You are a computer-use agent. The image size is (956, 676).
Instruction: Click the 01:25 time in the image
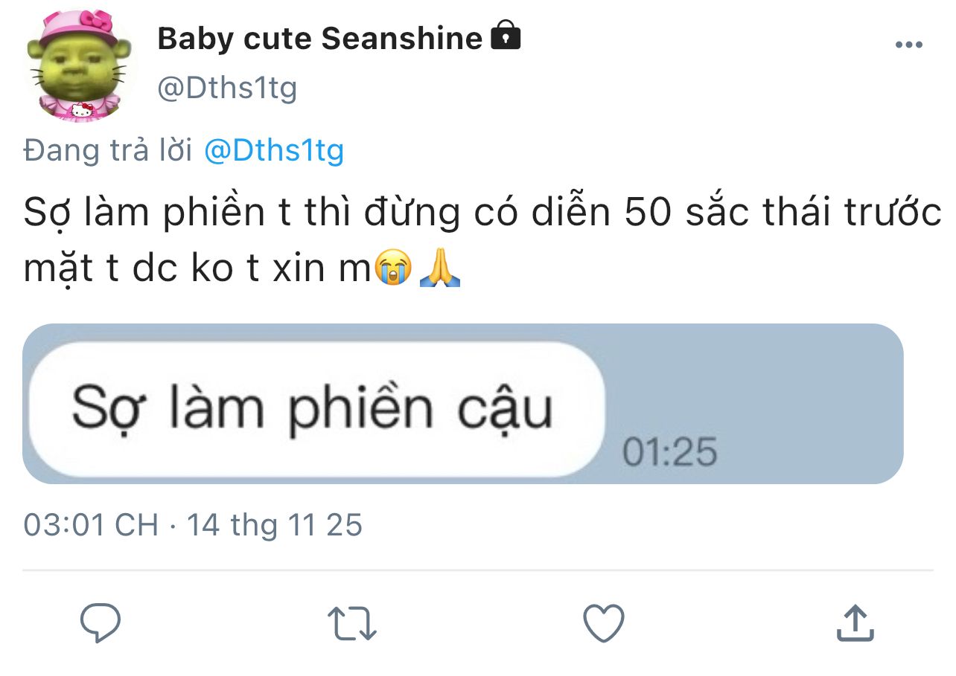669,453
